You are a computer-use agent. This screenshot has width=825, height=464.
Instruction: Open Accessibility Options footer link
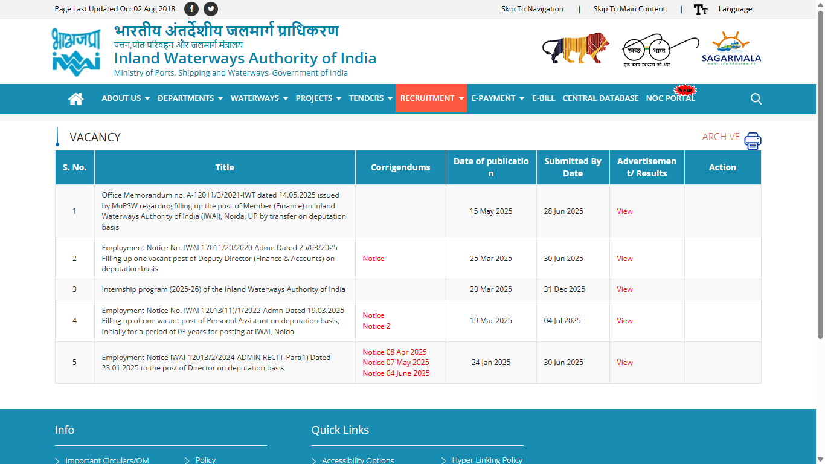358,460
